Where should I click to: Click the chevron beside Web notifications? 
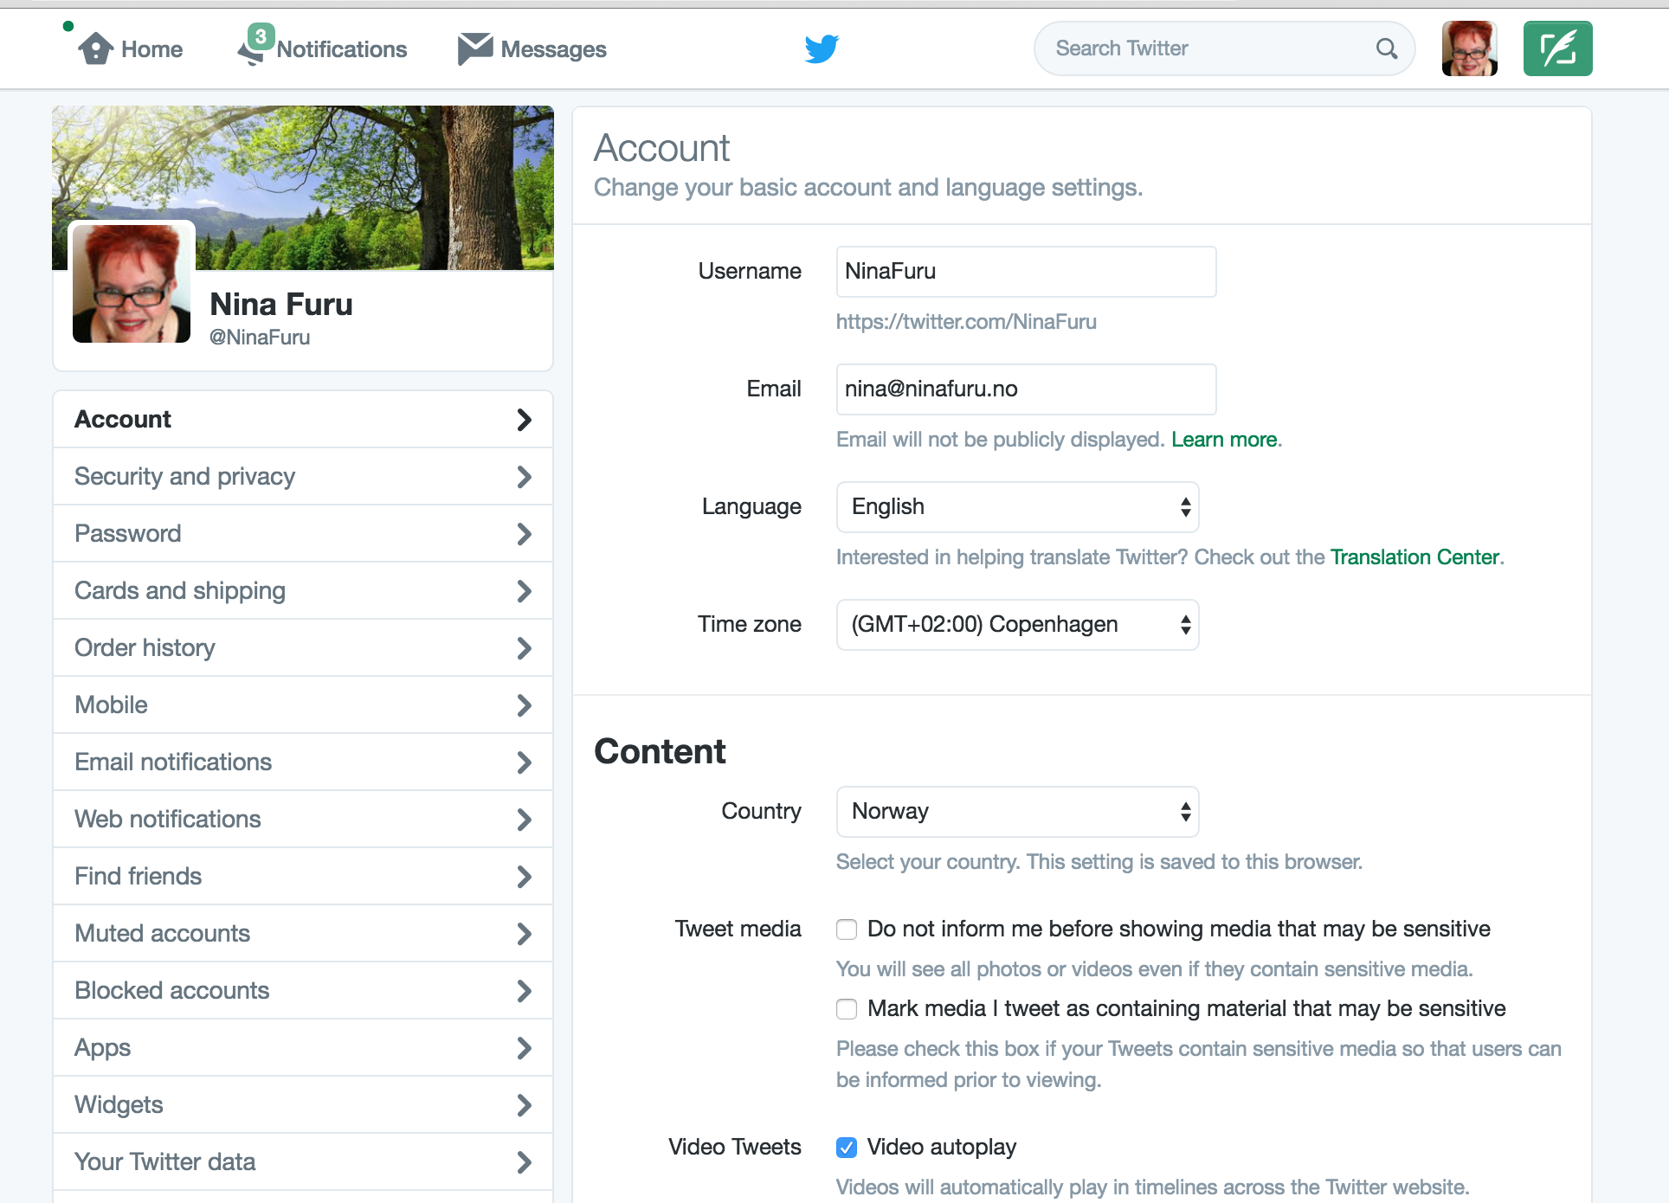click(524, 820)
